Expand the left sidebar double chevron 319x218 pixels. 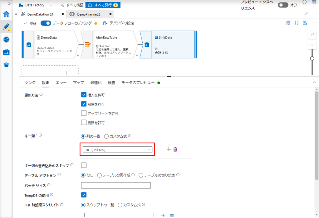9,3
